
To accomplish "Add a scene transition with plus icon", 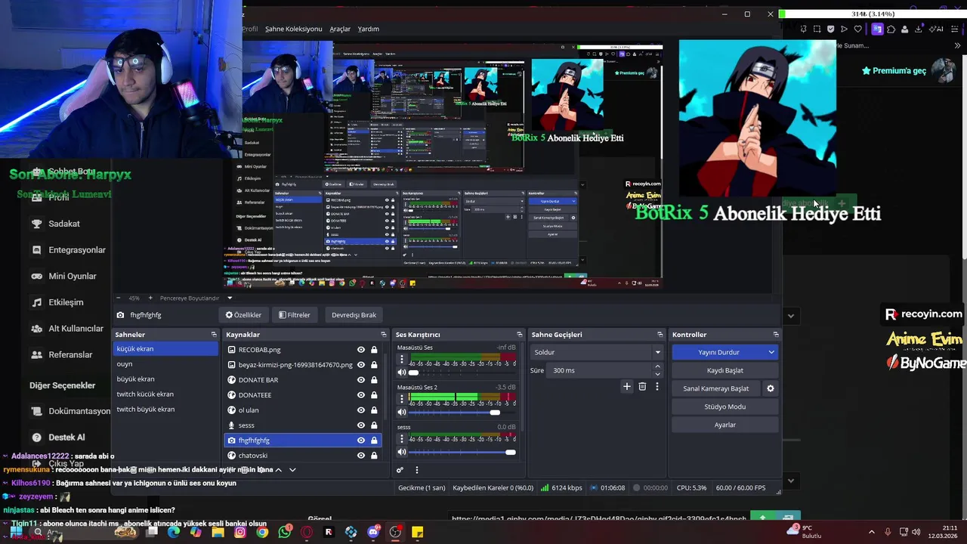I will pyautogui.click(x=626, y=386).
